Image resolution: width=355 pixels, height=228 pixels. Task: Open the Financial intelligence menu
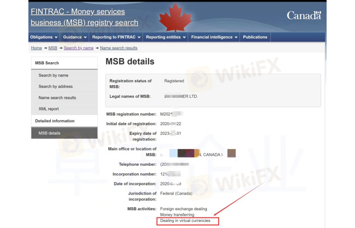tap(215, 37)
